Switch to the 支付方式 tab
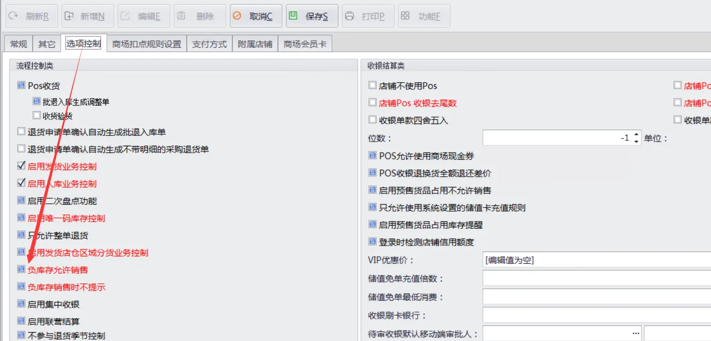This screenshot has width=711, height=341. pos(209,44)
